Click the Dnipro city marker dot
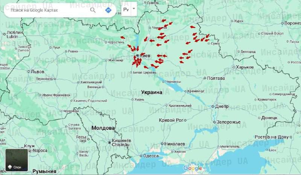Screen dimensions: 301x175 213,106
